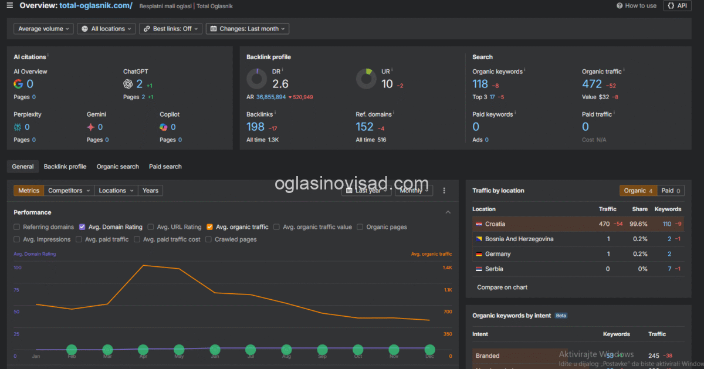
Task: Click the ChatGPT logo icon
Action: 128,84
